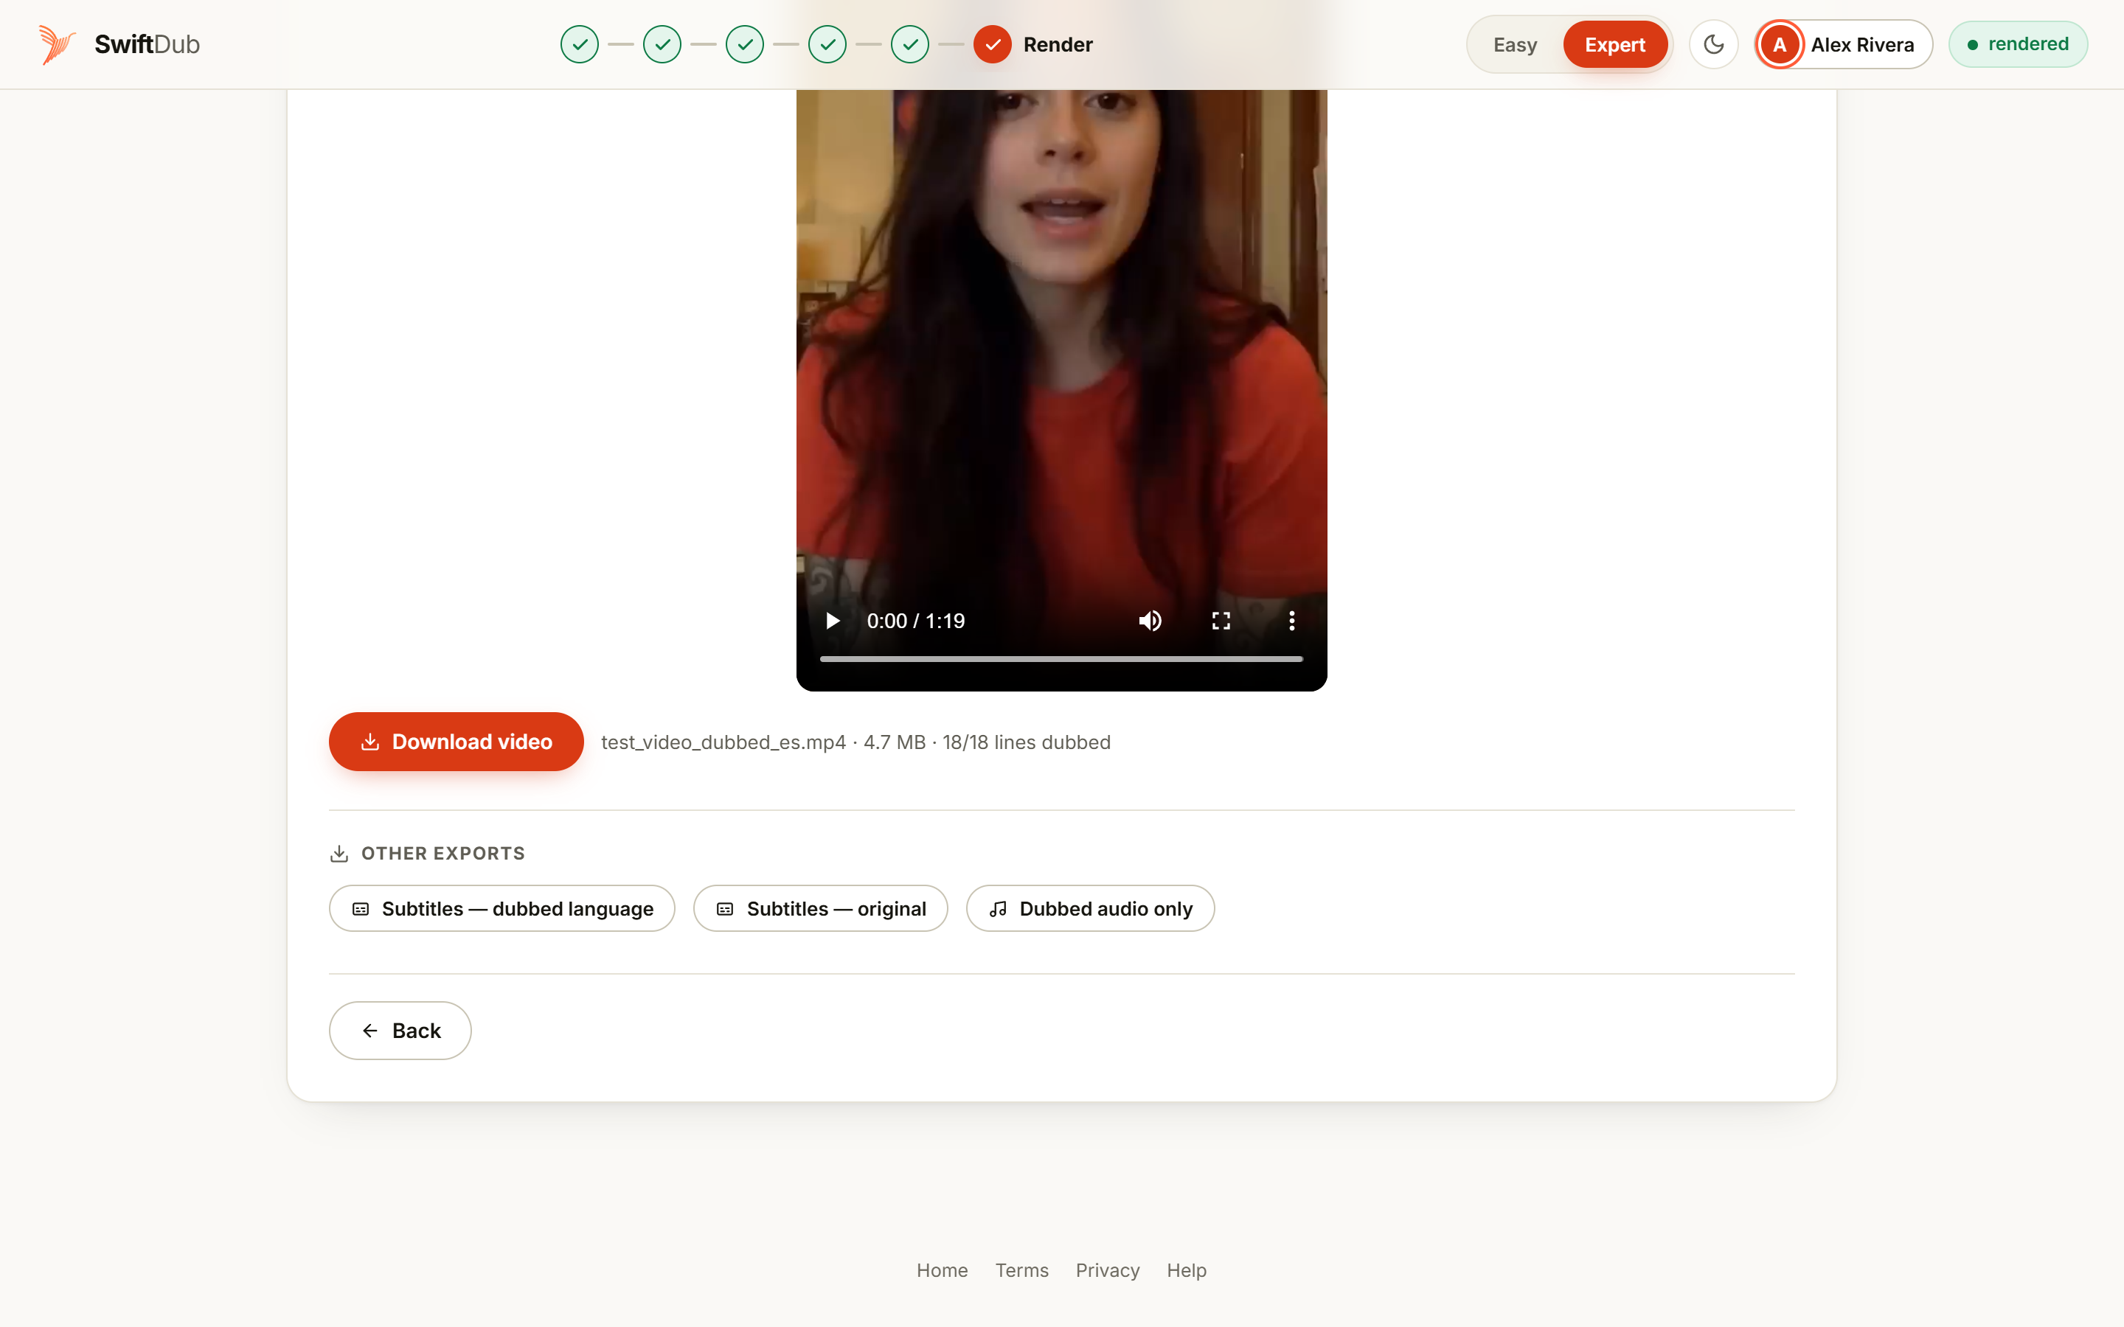Enter fullscreen for the video
2124x1327 pixels.
pyautogui.click(x=1221, y=621)
